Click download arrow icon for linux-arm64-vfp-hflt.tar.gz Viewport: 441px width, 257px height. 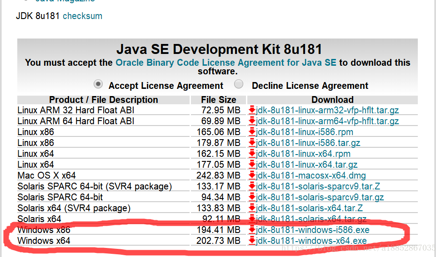coord(252,121)
